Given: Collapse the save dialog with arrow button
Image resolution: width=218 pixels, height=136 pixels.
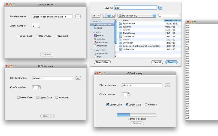Looking at the screenshot, I should coord(160,8).
